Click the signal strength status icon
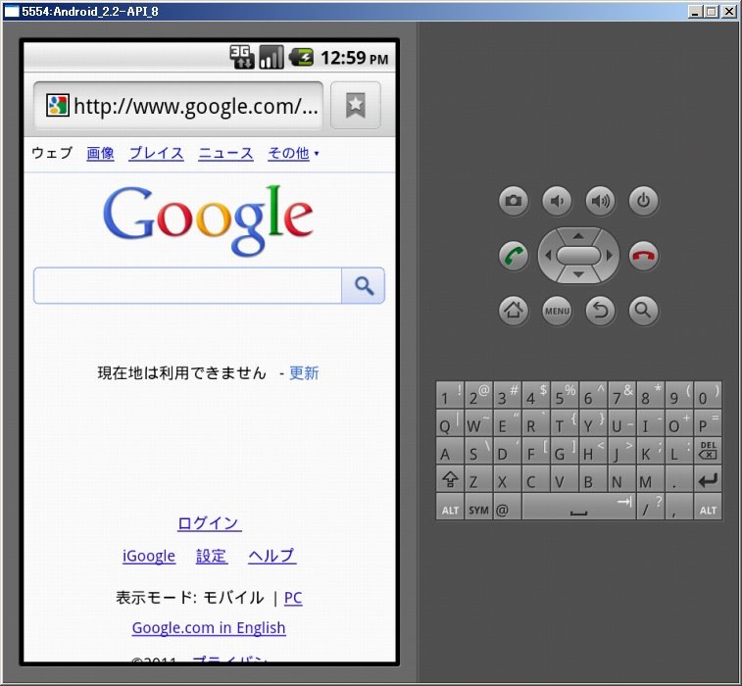The width and height of the screenshot is (742, 686). pos(272,57)
